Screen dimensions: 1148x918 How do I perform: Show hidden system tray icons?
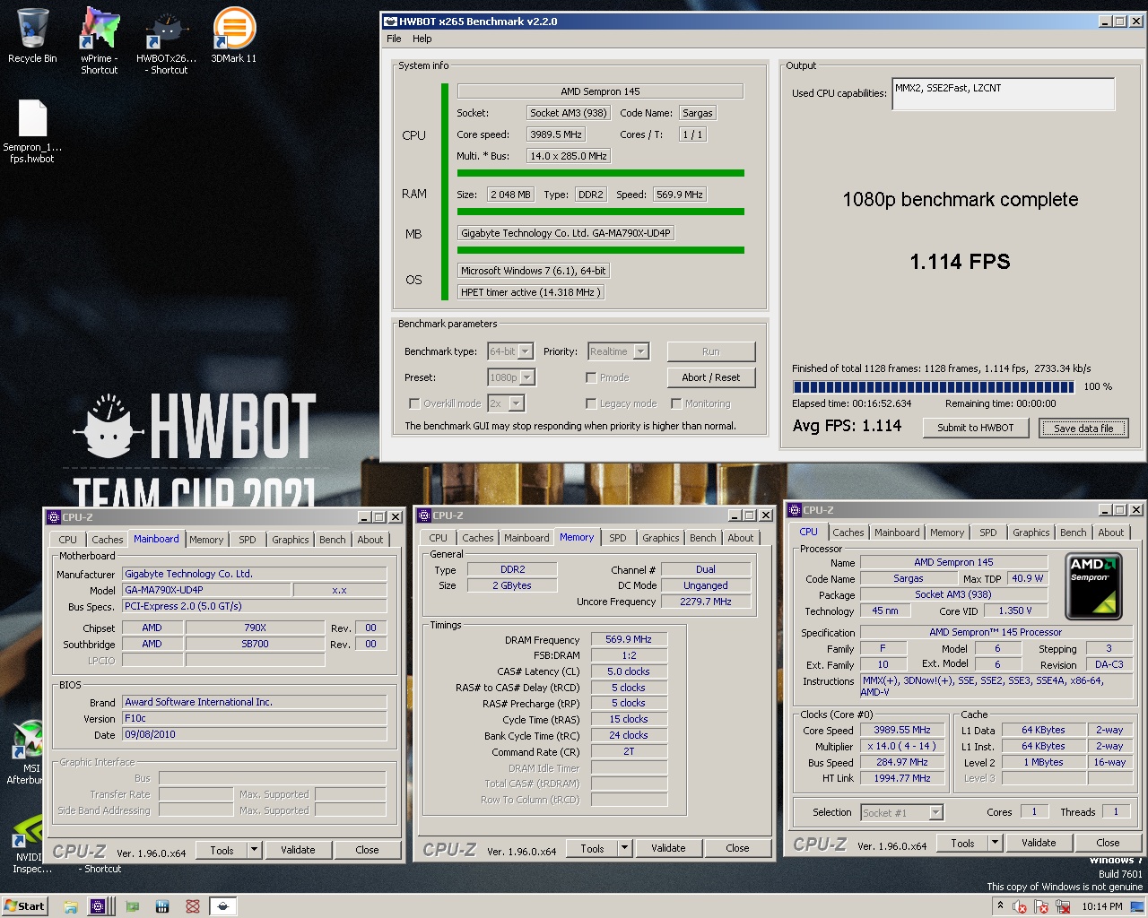click(1001, 906)
